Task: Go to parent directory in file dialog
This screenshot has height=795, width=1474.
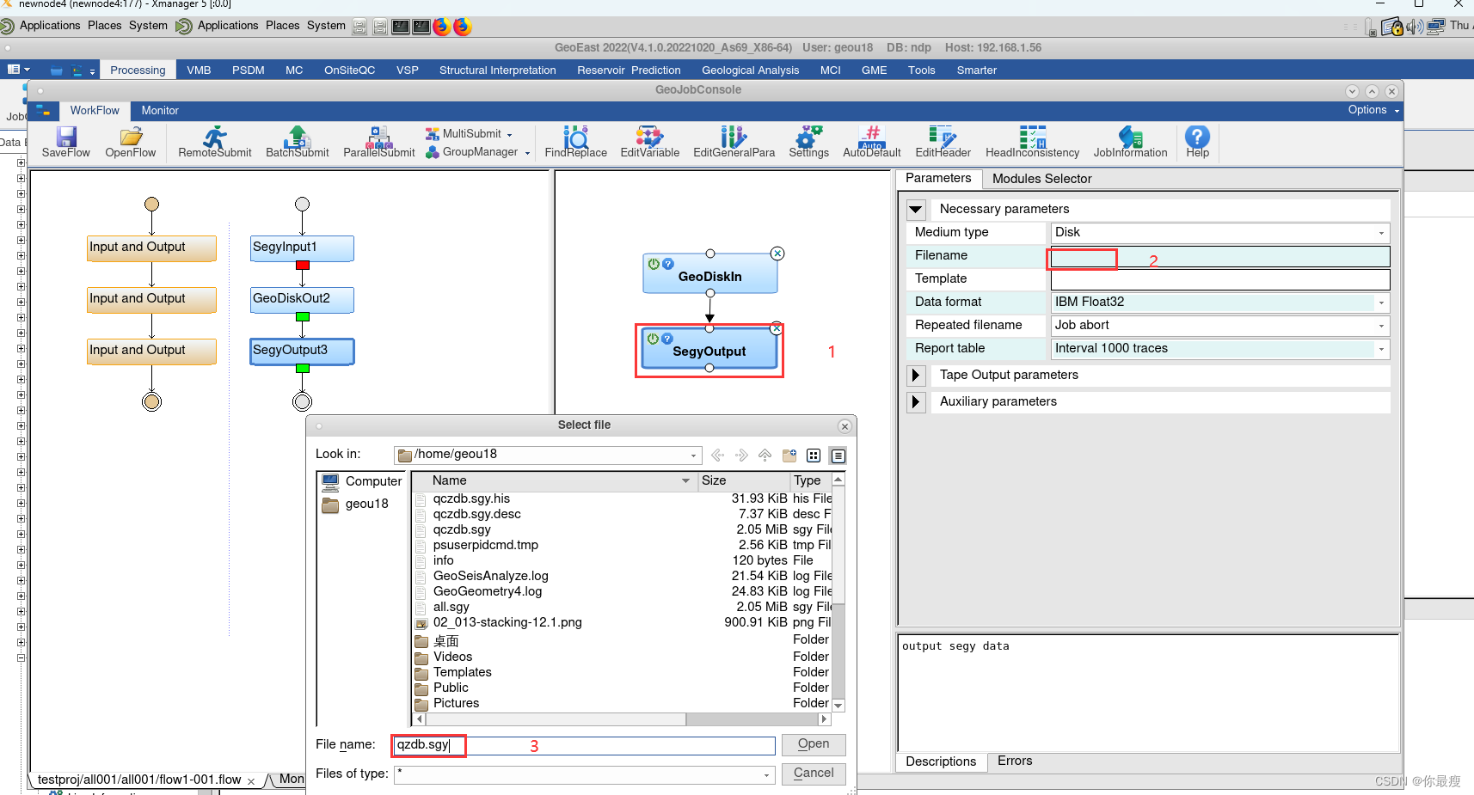Action: coord(765,456)
